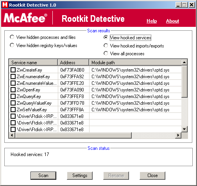Click the ZwSetValueKey service name
Image resolution: width=197 pixels, height=186 pixels.
pyautogui.click(x=32, y=110)
